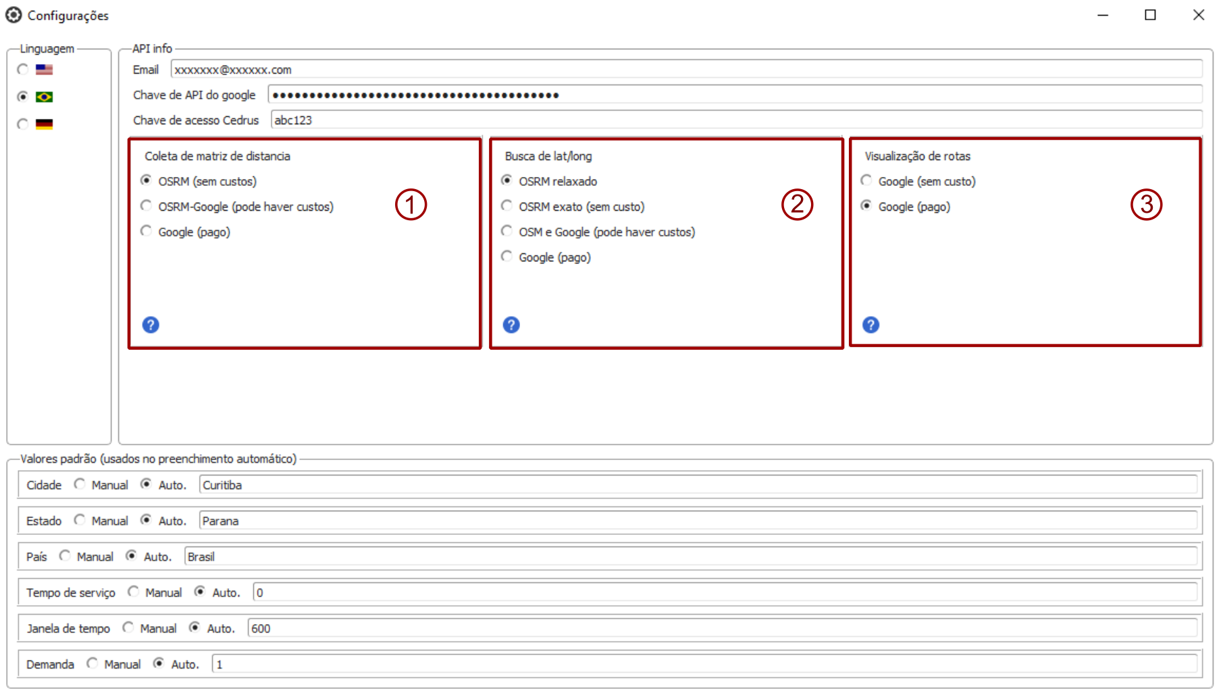This screenshot has height=695, width=1221.
Task: Click the Brazil flag language icon
Action: (x=45, y=97)
